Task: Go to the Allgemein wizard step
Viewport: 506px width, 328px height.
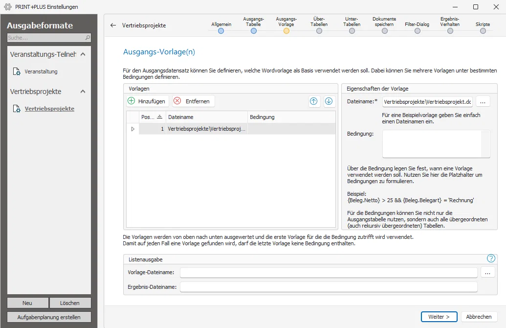Action: (x=221, y=31)
